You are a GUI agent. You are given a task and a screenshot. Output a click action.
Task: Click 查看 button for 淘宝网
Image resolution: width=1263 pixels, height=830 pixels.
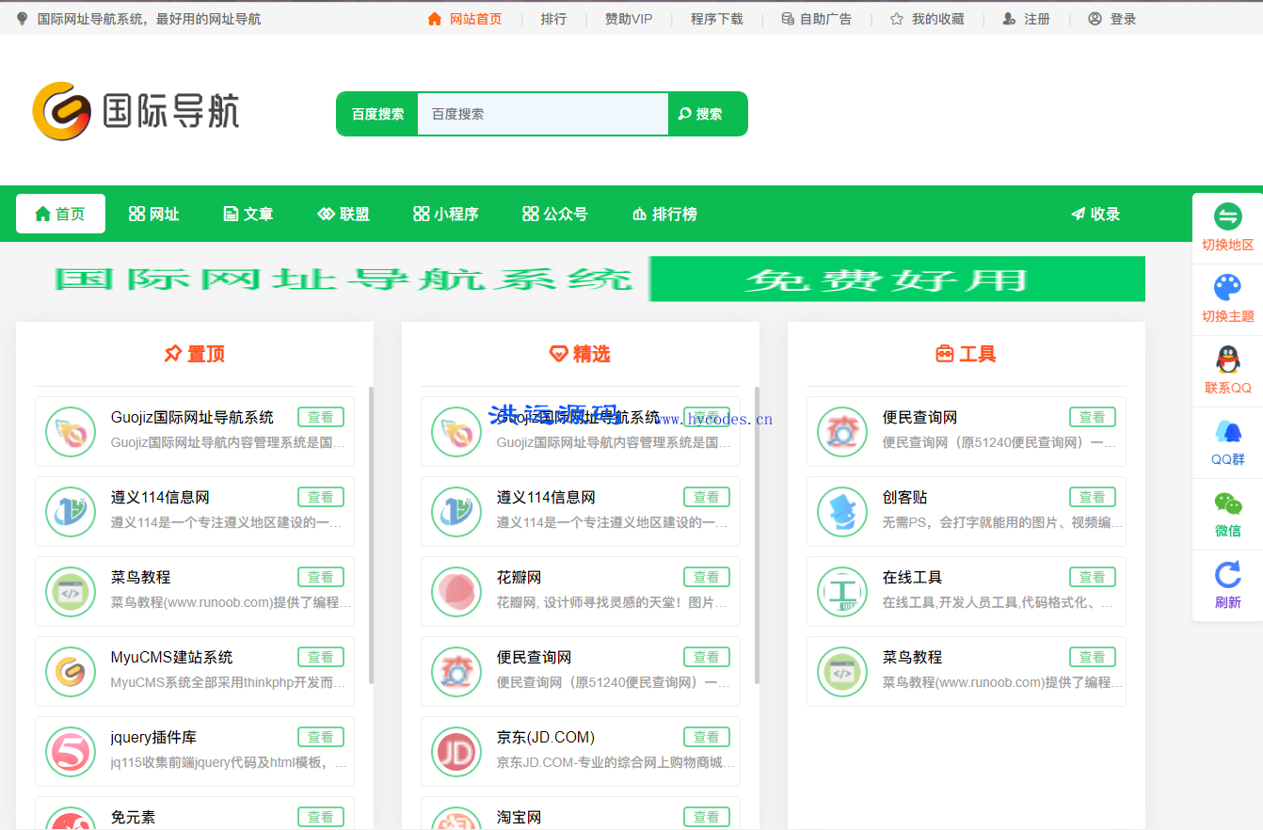[707, 817]
